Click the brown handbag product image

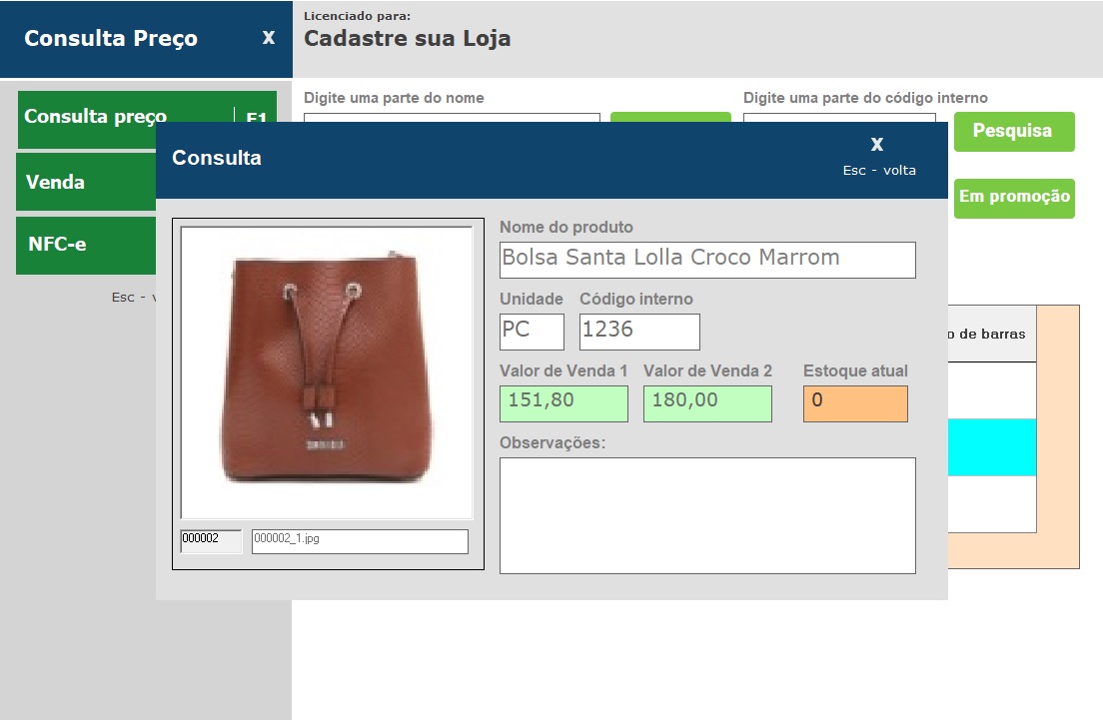[x=327, y=371]
